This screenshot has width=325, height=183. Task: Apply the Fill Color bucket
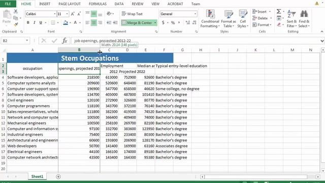(66, 22)
